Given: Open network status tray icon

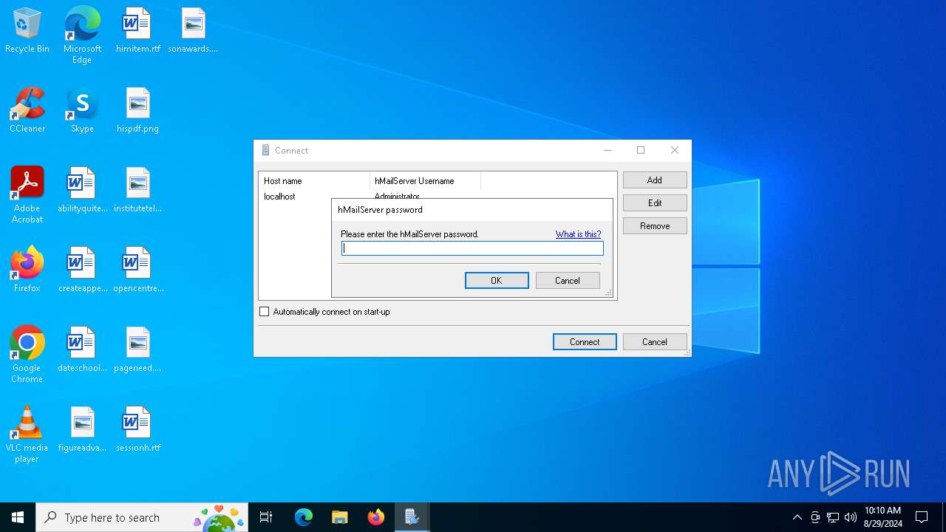Looking at the screenshot, I should click(x=833, y=517).
